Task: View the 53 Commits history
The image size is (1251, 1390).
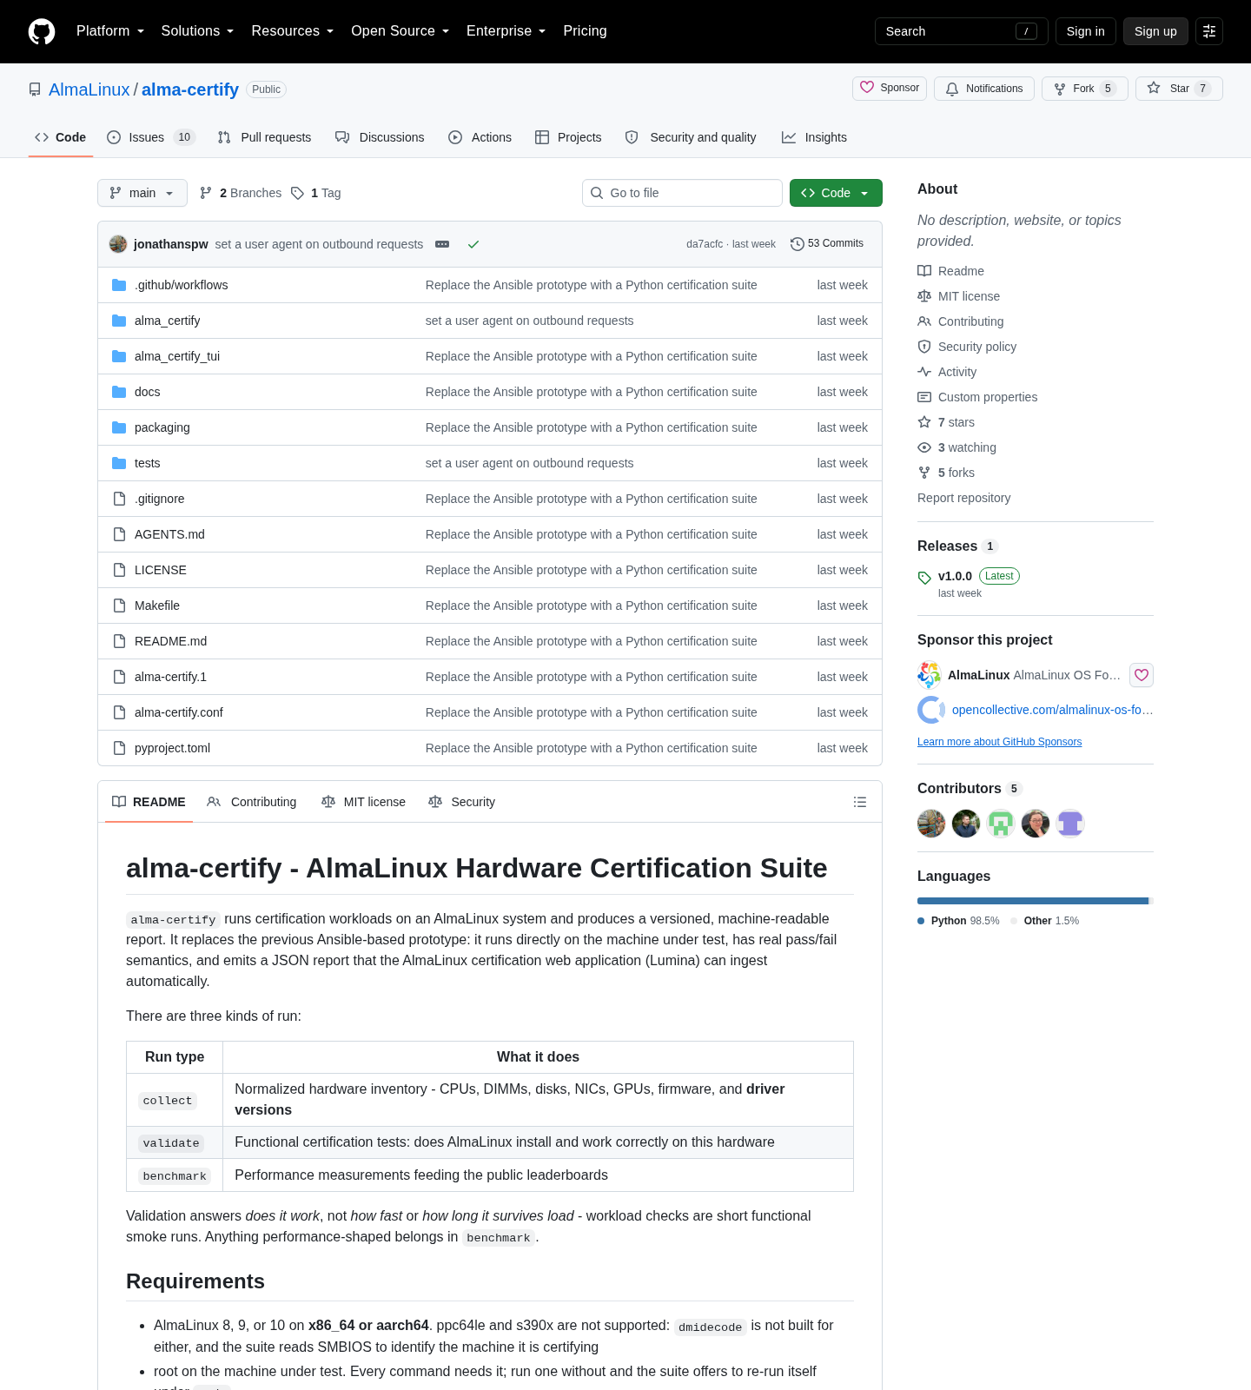Action: click(x=827, y=244)
